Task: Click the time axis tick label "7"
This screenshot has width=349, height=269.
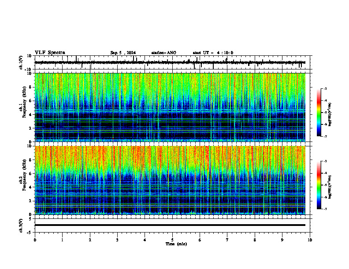Action: (x=227, y=240)
